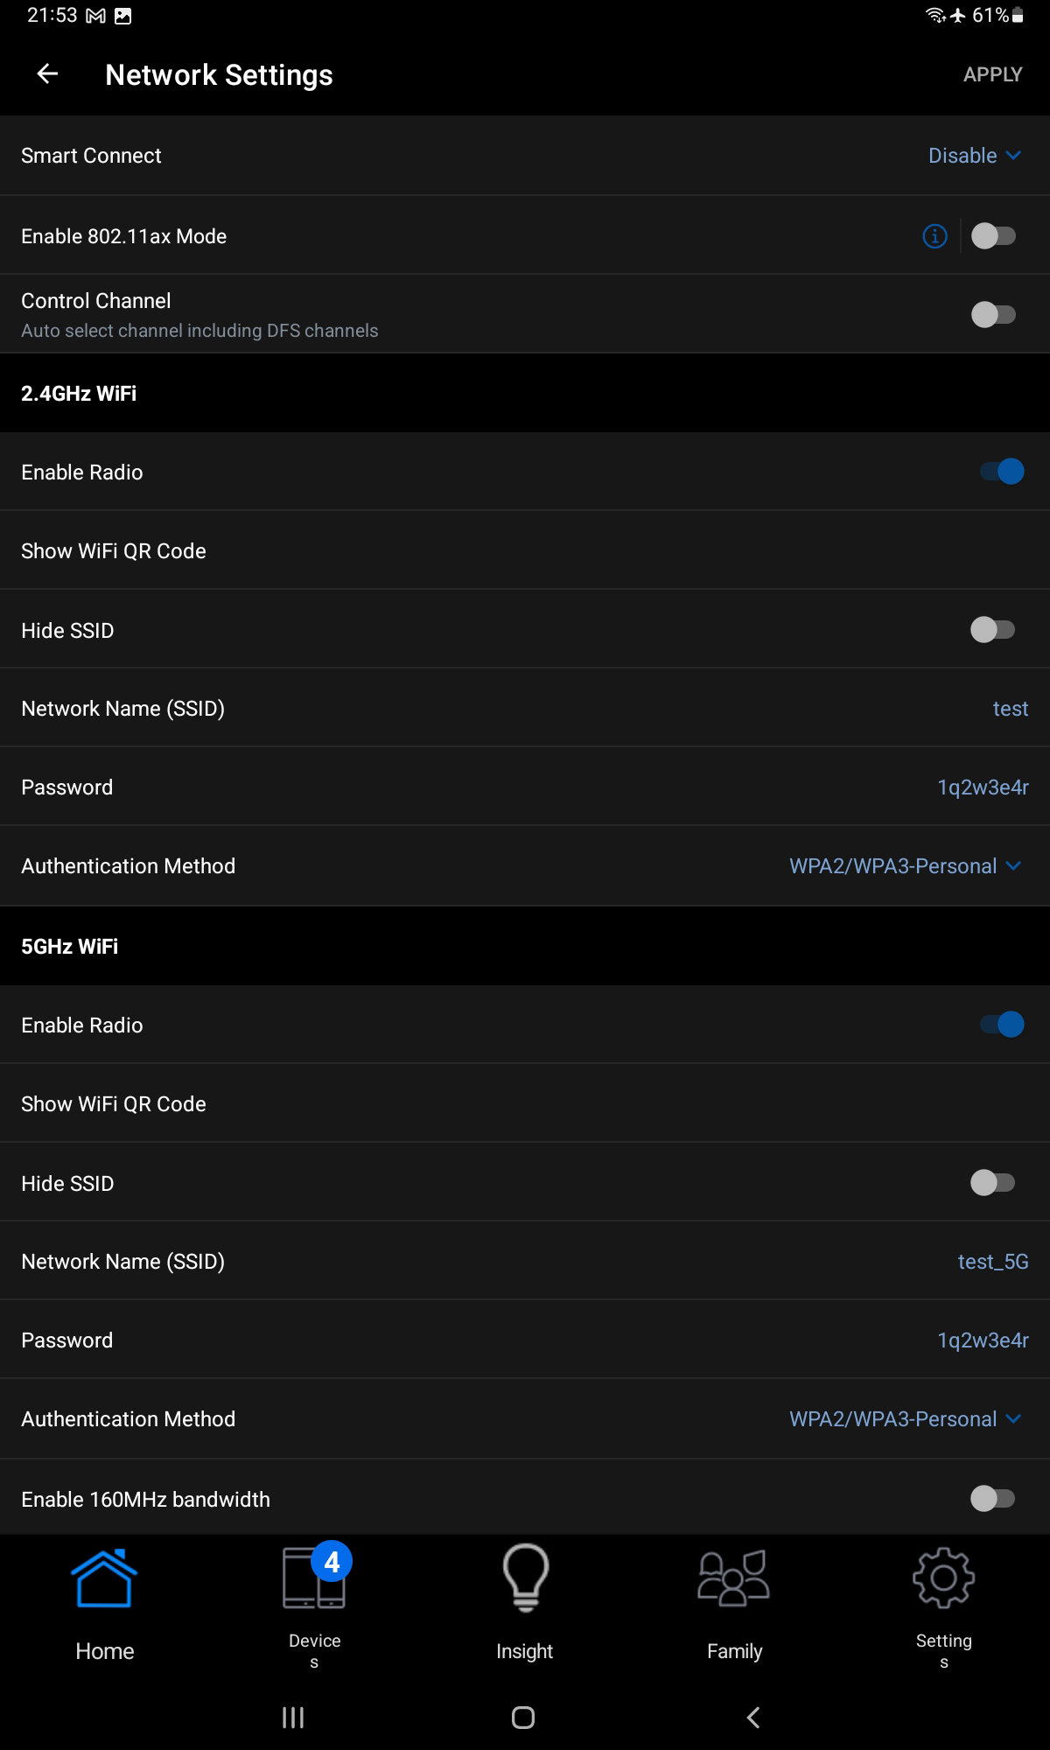
Task: Show WiFi QR Code for 2.4GHz
Action: [x=114, y=551]
